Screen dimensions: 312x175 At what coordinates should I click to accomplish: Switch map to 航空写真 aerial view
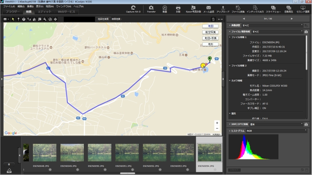pos(210,32)
